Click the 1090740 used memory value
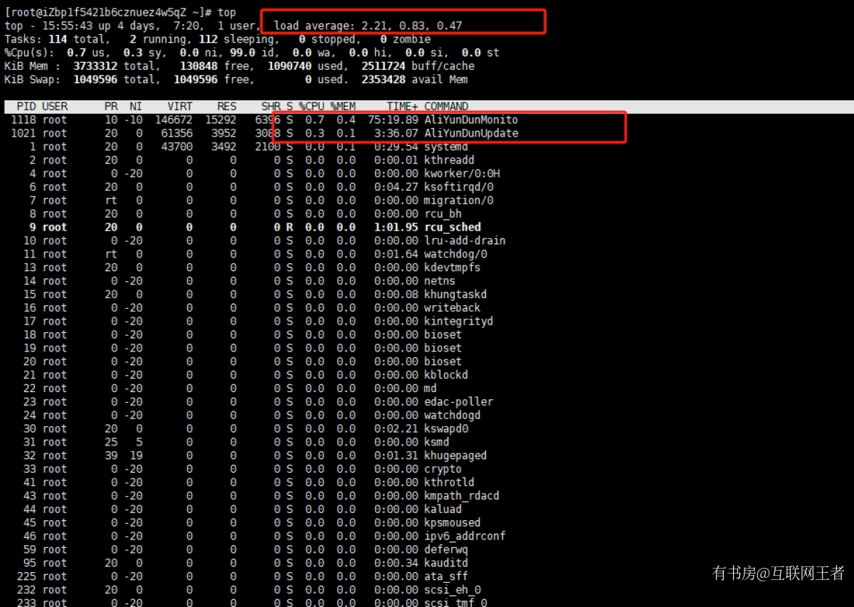Viewport: 854px width, 607px height. point(290,66)
